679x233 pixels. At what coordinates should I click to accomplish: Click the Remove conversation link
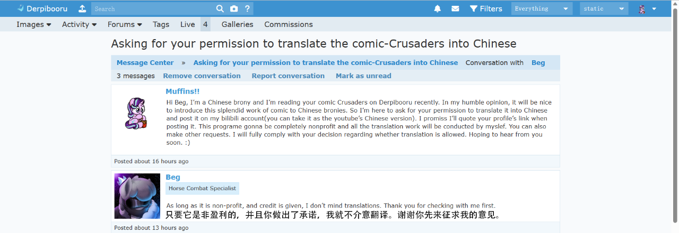(202, 76)
